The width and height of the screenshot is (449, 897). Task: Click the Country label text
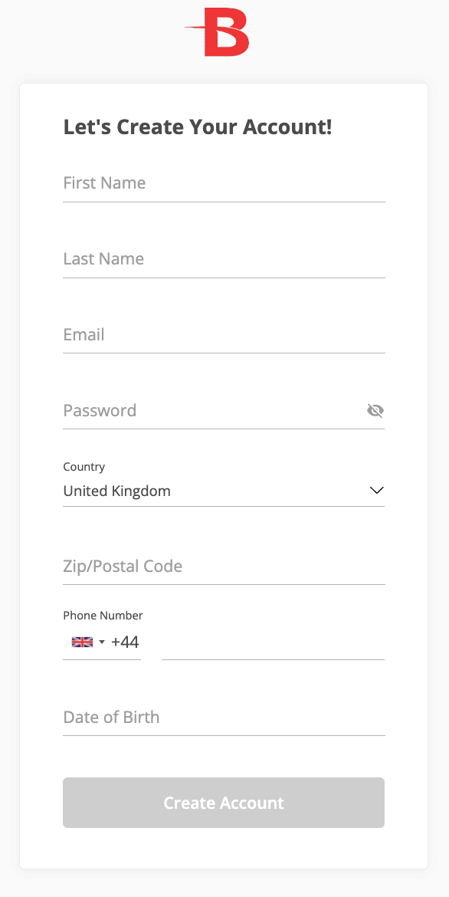point(84,467)
